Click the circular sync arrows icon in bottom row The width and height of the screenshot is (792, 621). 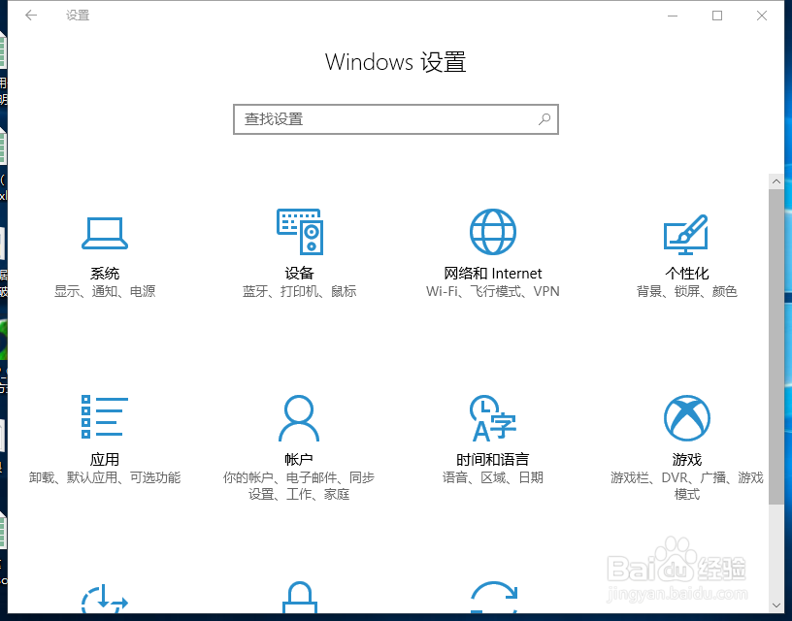(493, 598)
